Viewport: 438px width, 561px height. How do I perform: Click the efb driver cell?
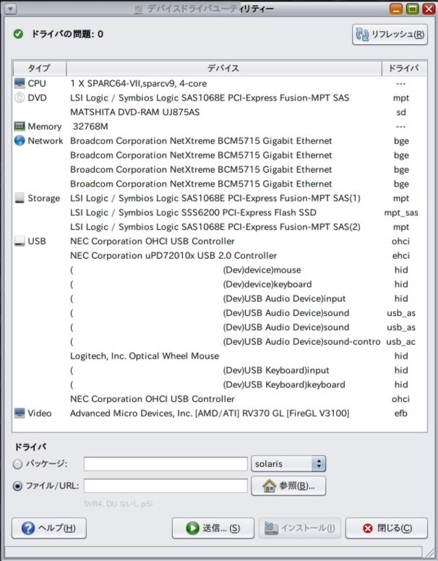pos(401,414)
